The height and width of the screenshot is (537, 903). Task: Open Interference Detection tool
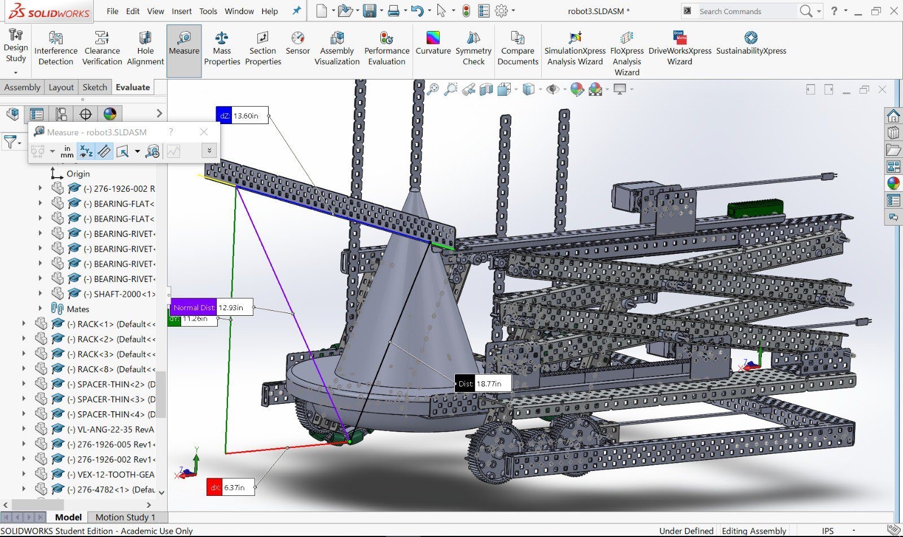[x=55, y=49]
